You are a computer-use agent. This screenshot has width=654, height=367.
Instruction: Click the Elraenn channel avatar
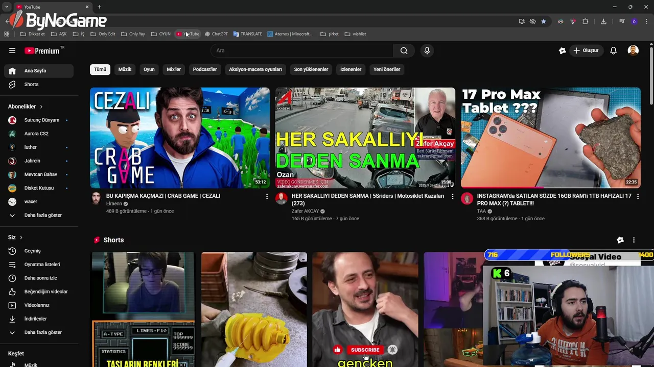(x=96, y=198)
